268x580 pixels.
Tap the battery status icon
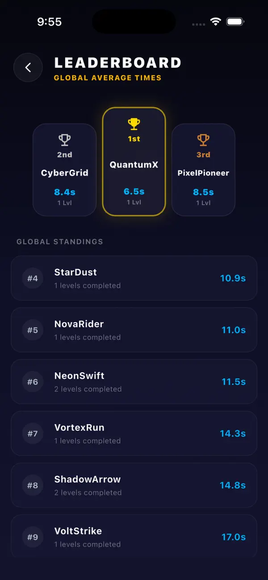pos(235,22)
